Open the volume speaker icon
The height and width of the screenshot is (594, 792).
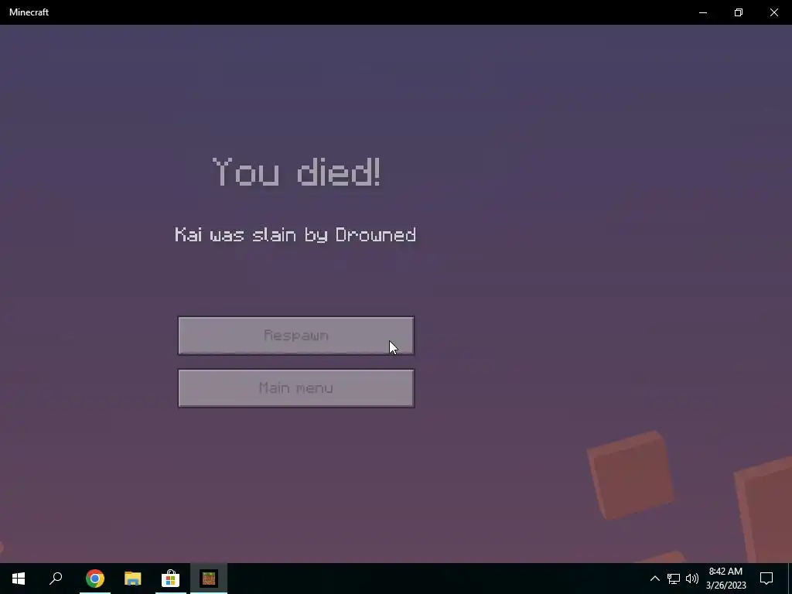(692, 579)
